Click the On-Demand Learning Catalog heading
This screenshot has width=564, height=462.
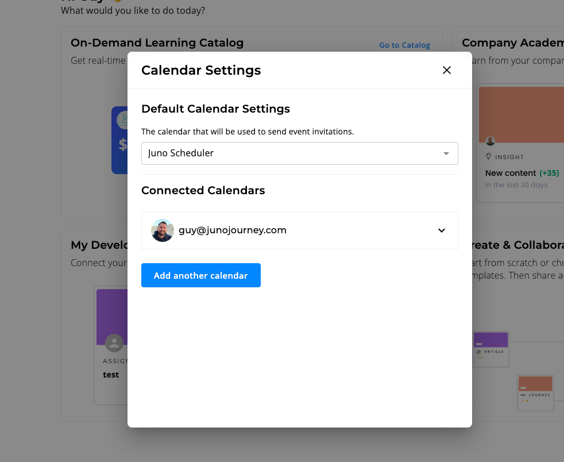click(157, 43)
